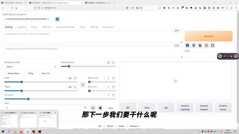Show hidden system tray icons chevron

pos(199,131)
